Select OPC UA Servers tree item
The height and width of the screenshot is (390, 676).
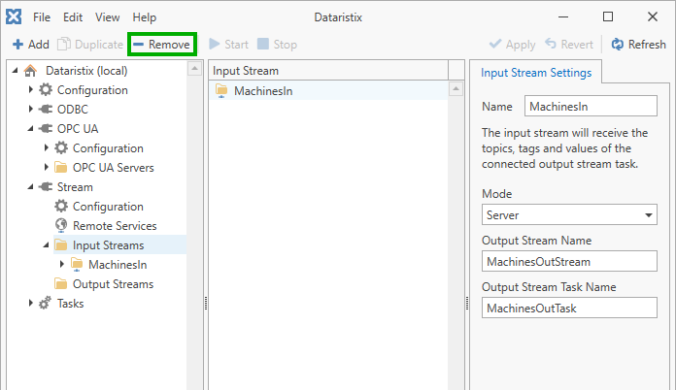coord(113,168)
